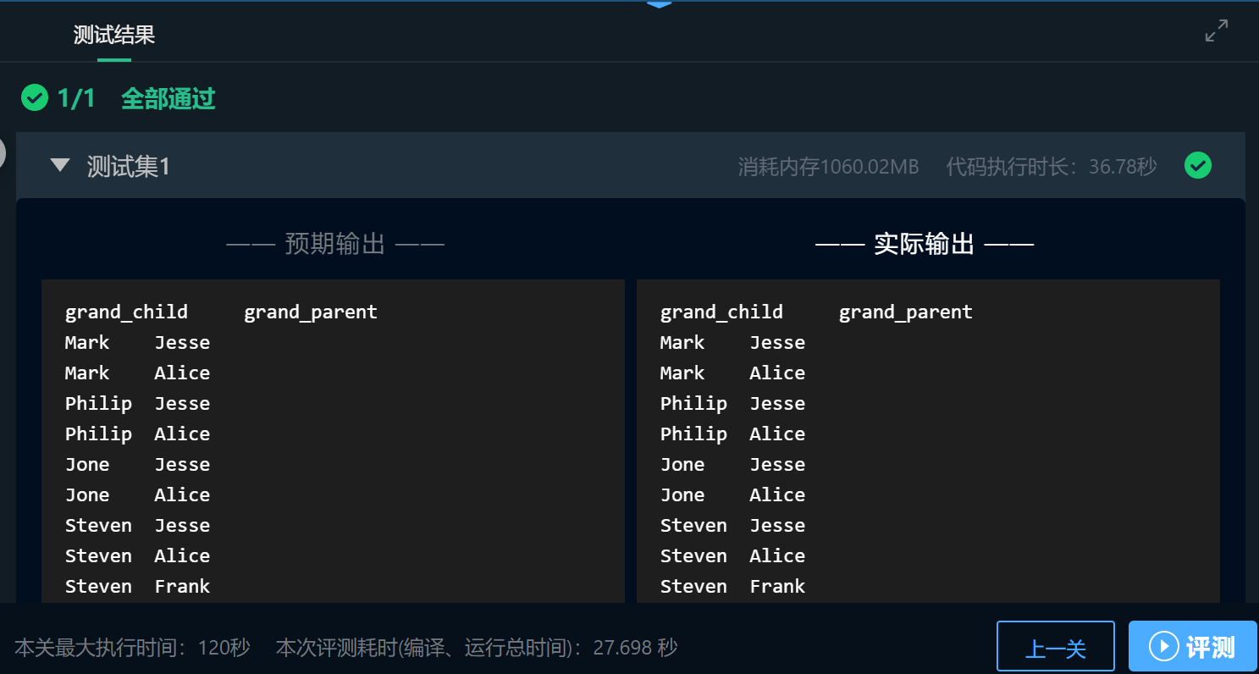Click the 预期输出 heading
Viewport: 1259px width, 674px height.
(x=335, y=245)
